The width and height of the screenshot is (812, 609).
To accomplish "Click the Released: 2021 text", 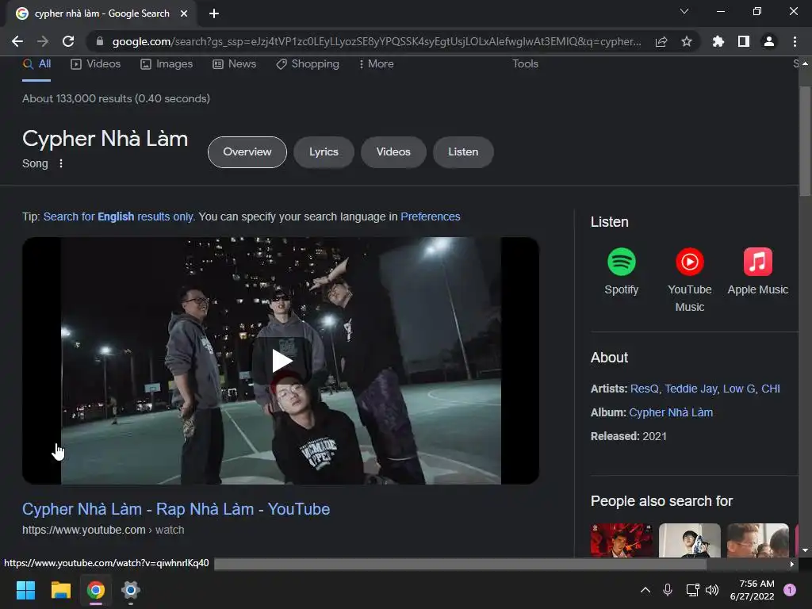I will [629, 437].
